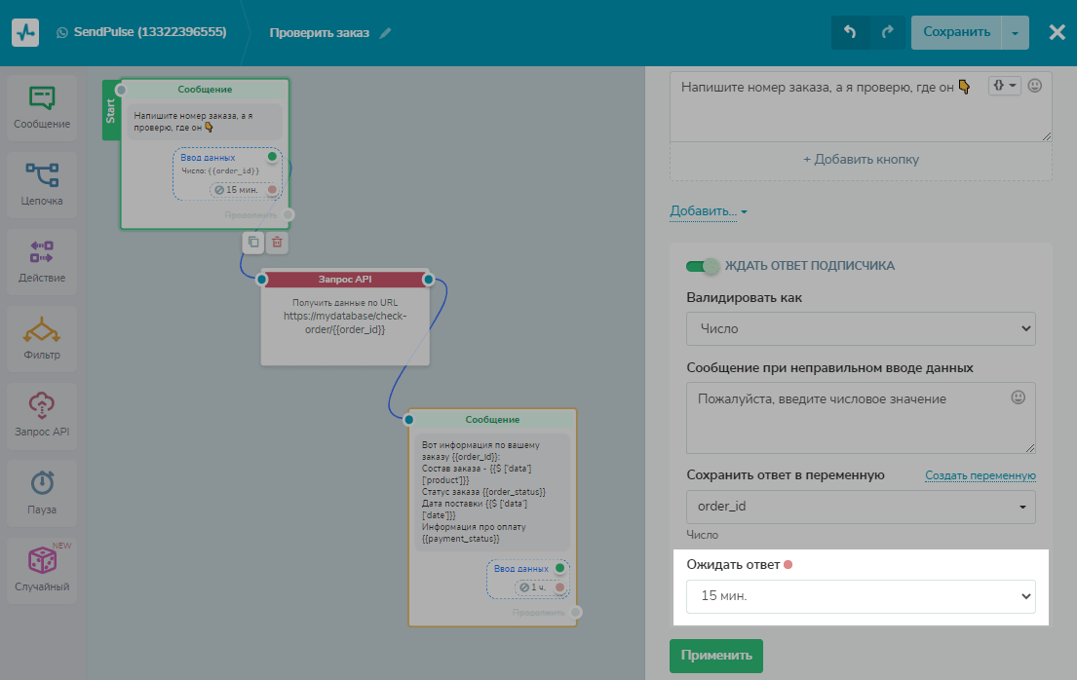
Task: Toggle Ждать ответ подписчика switch
Action: point(702,266)
